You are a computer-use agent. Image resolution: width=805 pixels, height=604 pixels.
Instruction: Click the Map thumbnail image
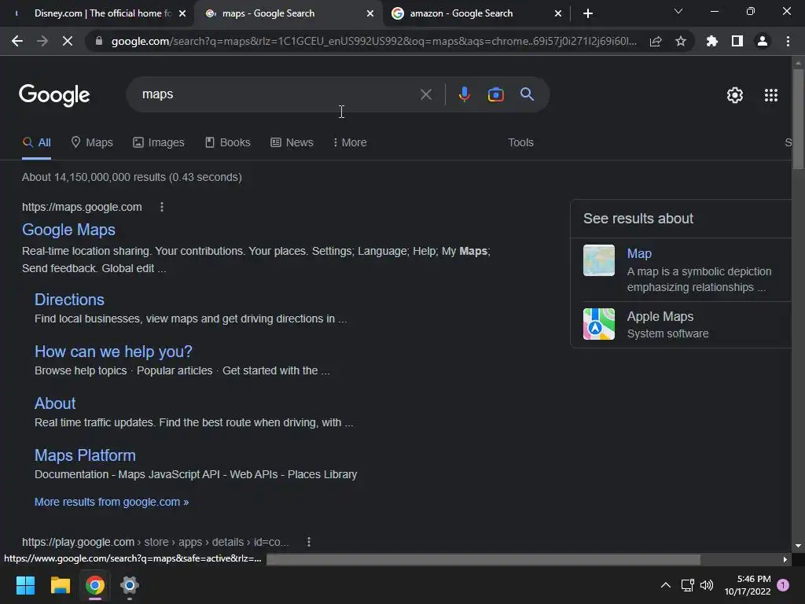(x=598, y=260)
